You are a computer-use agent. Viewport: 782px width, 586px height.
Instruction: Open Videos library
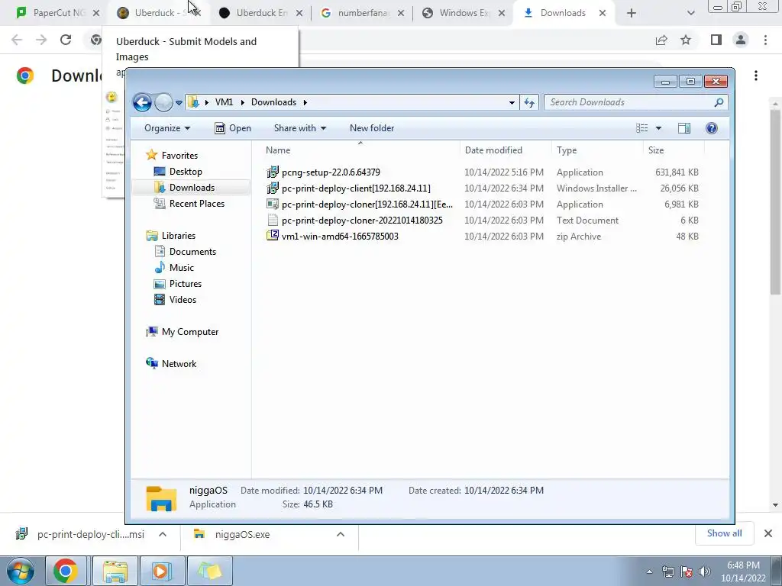(x=175, y=299)
